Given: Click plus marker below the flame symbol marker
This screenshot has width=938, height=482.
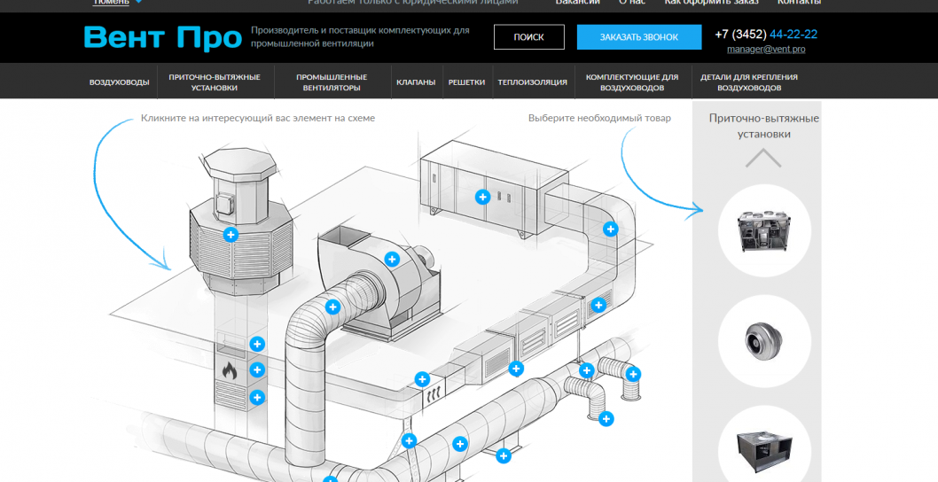Looking at the screenshot, I should (257, 397).
